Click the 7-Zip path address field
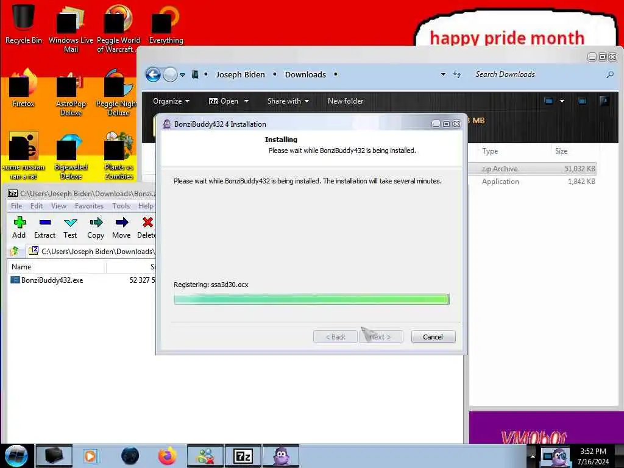 (x=91, y=251)
